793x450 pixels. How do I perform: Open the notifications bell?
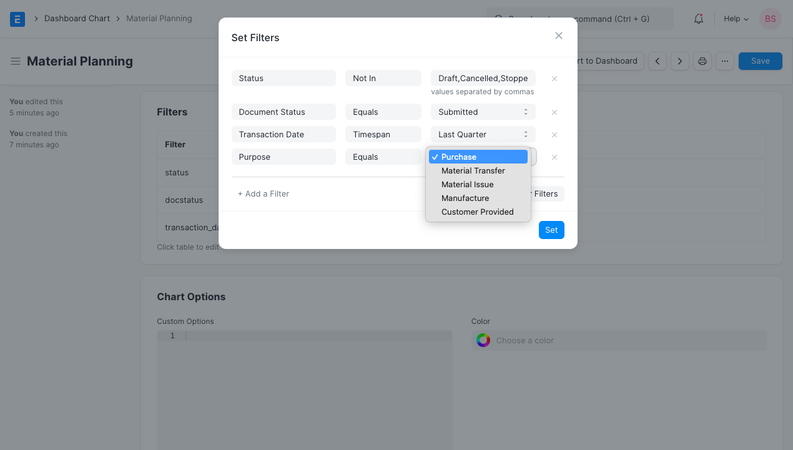[x=698, y=18]
